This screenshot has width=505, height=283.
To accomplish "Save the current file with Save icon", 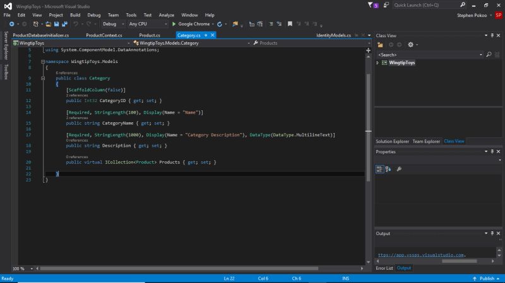I will pos(56,24).
